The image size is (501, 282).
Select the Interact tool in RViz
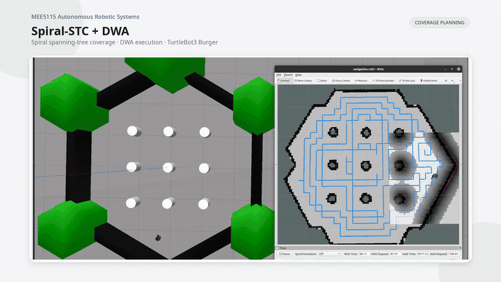pos(285,81)
